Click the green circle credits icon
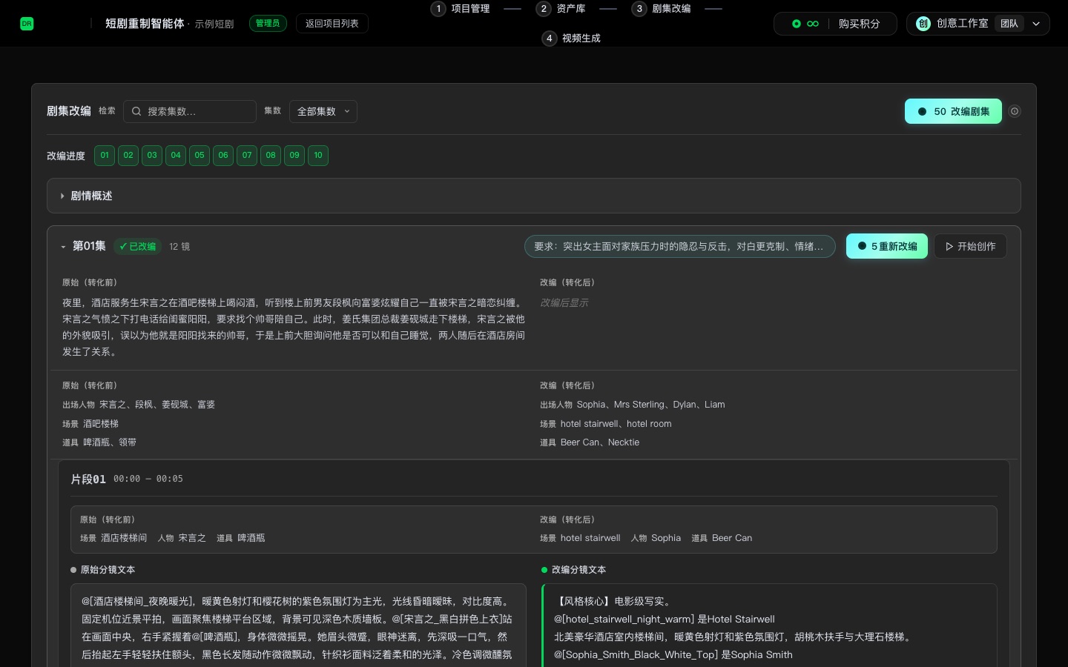The image size is (1068, 667). (x=797, y=24)
